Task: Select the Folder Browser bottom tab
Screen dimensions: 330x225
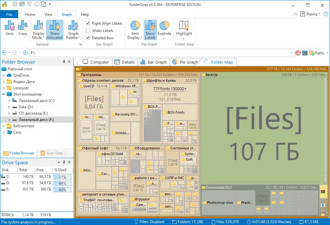Action: [19, 153]
